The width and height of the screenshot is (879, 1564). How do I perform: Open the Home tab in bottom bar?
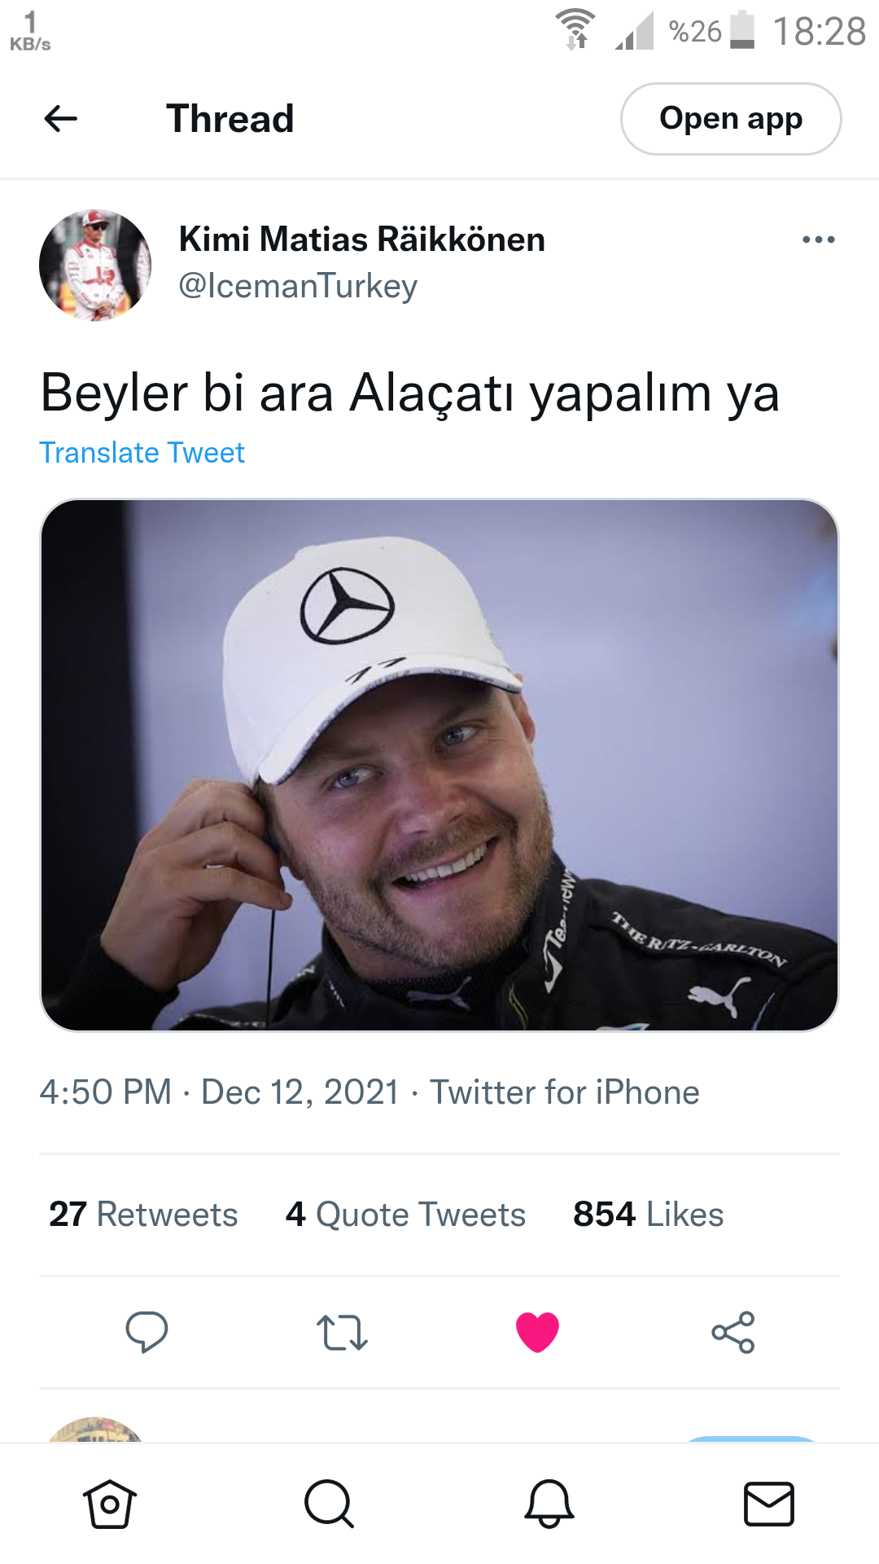point(110,1504)
